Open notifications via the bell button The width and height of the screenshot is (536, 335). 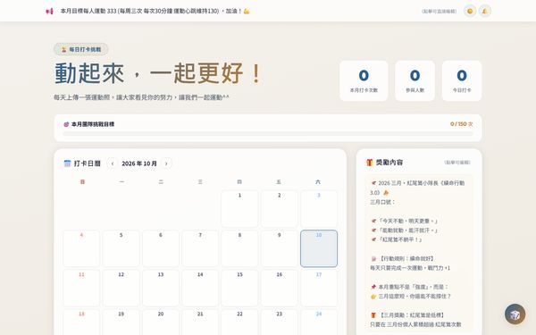[x=484, y=12]
